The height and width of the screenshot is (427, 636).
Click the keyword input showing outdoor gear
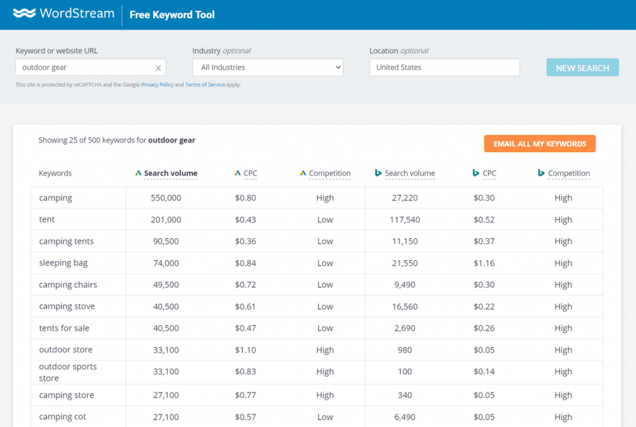click(x=87, y=67)
